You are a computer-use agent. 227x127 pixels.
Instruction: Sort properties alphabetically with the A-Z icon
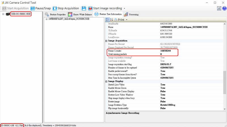112,20
